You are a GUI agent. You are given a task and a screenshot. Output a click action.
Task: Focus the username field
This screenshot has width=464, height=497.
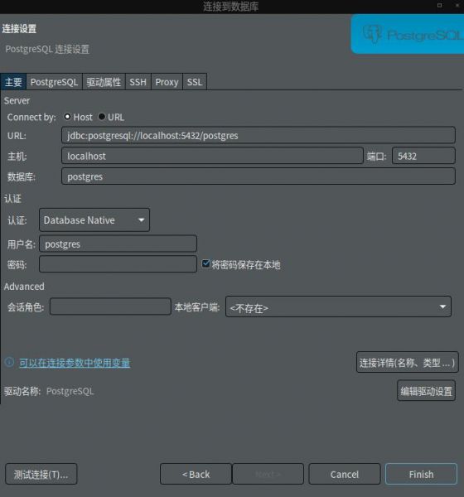118,244
